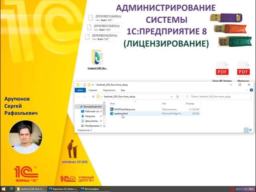
Task: Sort by the Размер column header
Action: tap(190, 104)
